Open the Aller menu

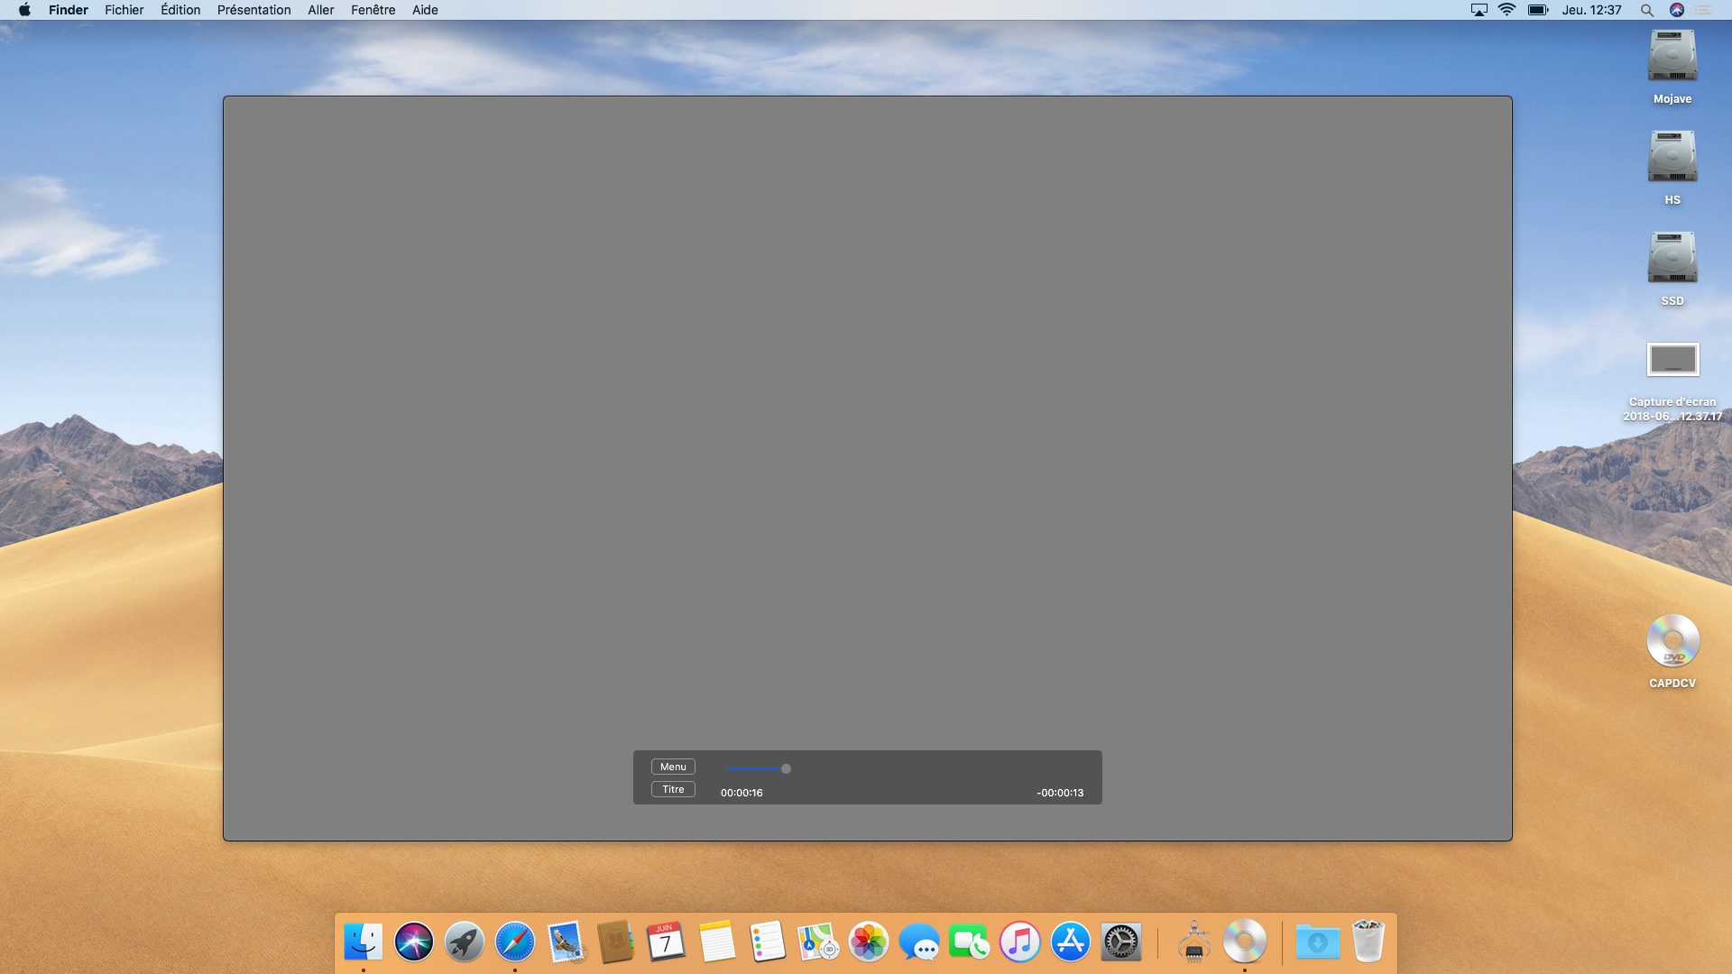pos(320,10)
